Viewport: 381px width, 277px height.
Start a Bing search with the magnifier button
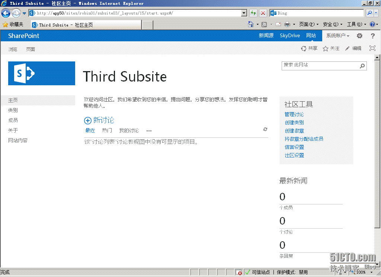click(369, 13)
